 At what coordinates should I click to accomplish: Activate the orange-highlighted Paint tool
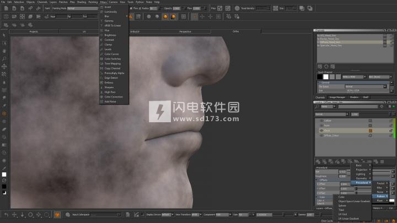pos(4,113)
